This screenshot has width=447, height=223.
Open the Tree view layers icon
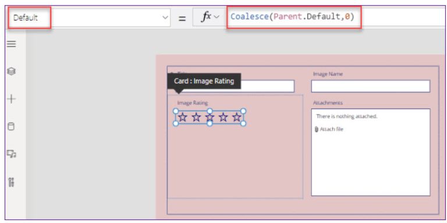coord(12,71)
